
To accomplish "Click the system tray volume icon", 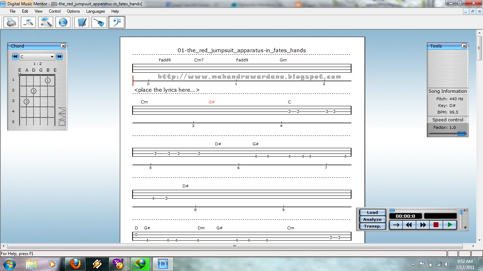I will pyautogui.click(x=448, y=264).
